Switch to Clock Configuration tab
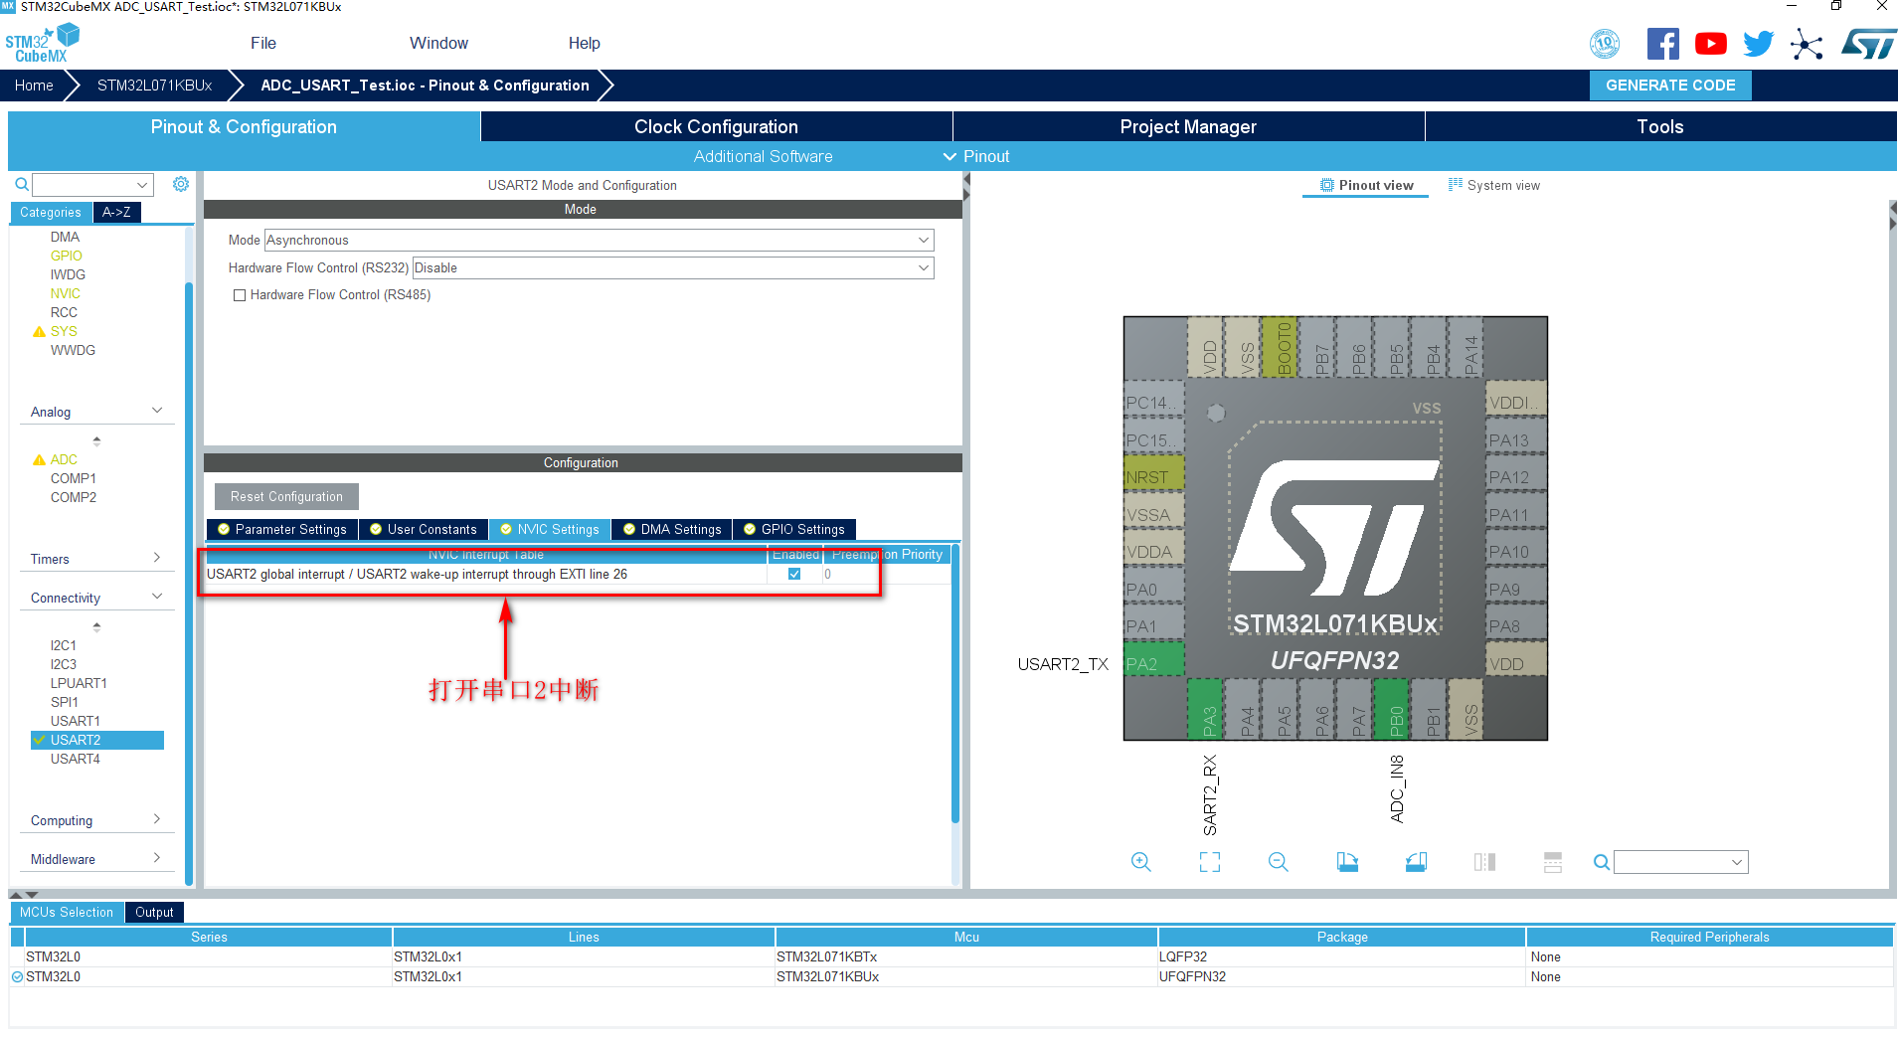1898x1039 pixels. (716, 126)
